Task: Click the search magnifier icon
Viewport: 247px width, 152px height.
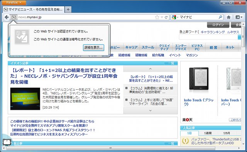Action: pyautogui.click(x=220, y=17)
